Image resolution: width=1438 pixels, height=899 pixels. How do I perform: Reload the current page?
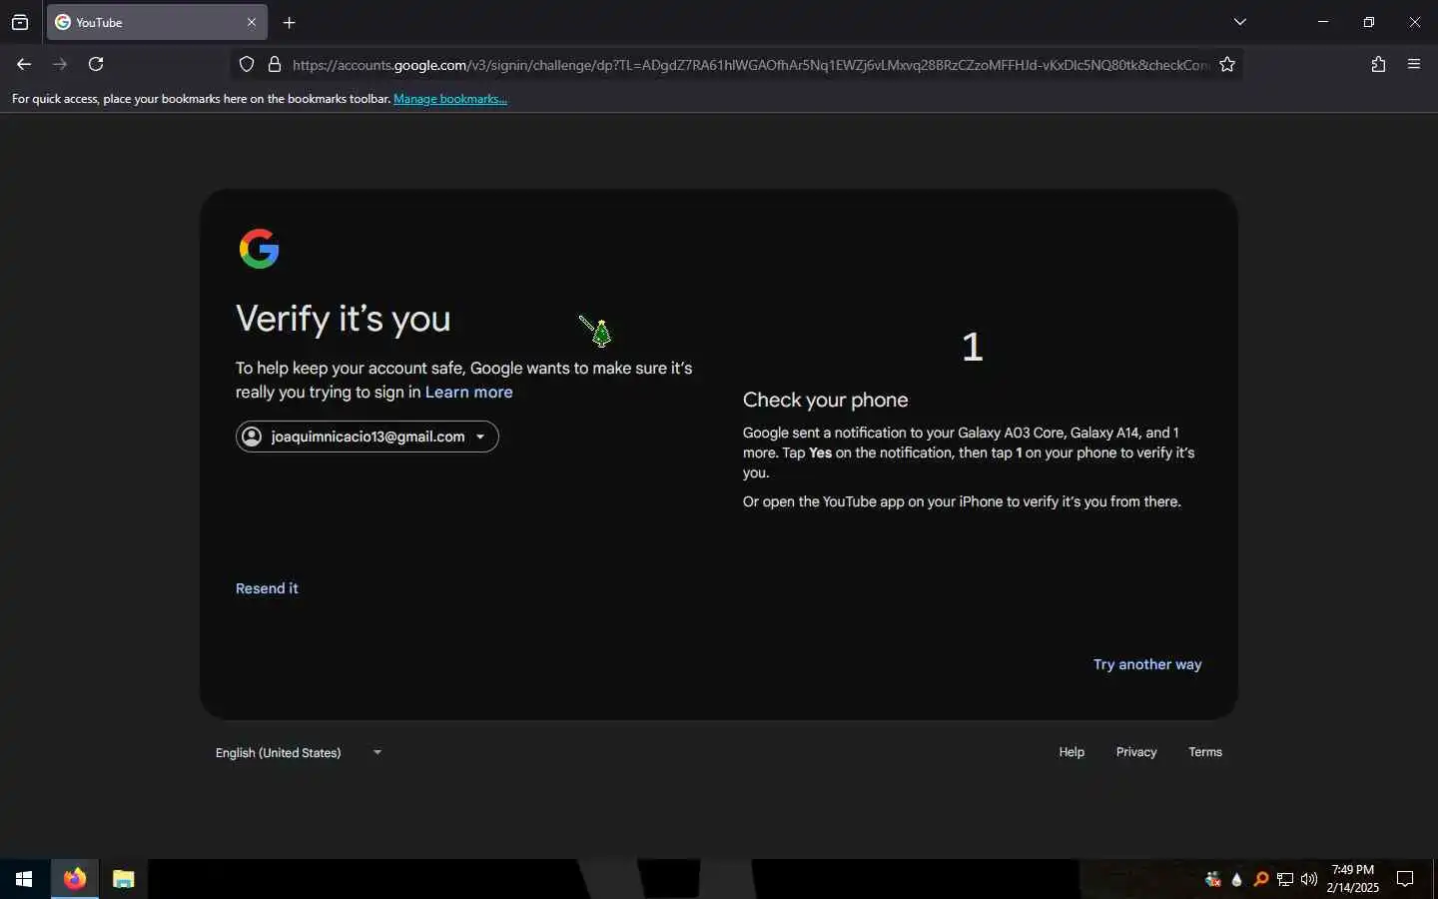(x=96, y=64)
